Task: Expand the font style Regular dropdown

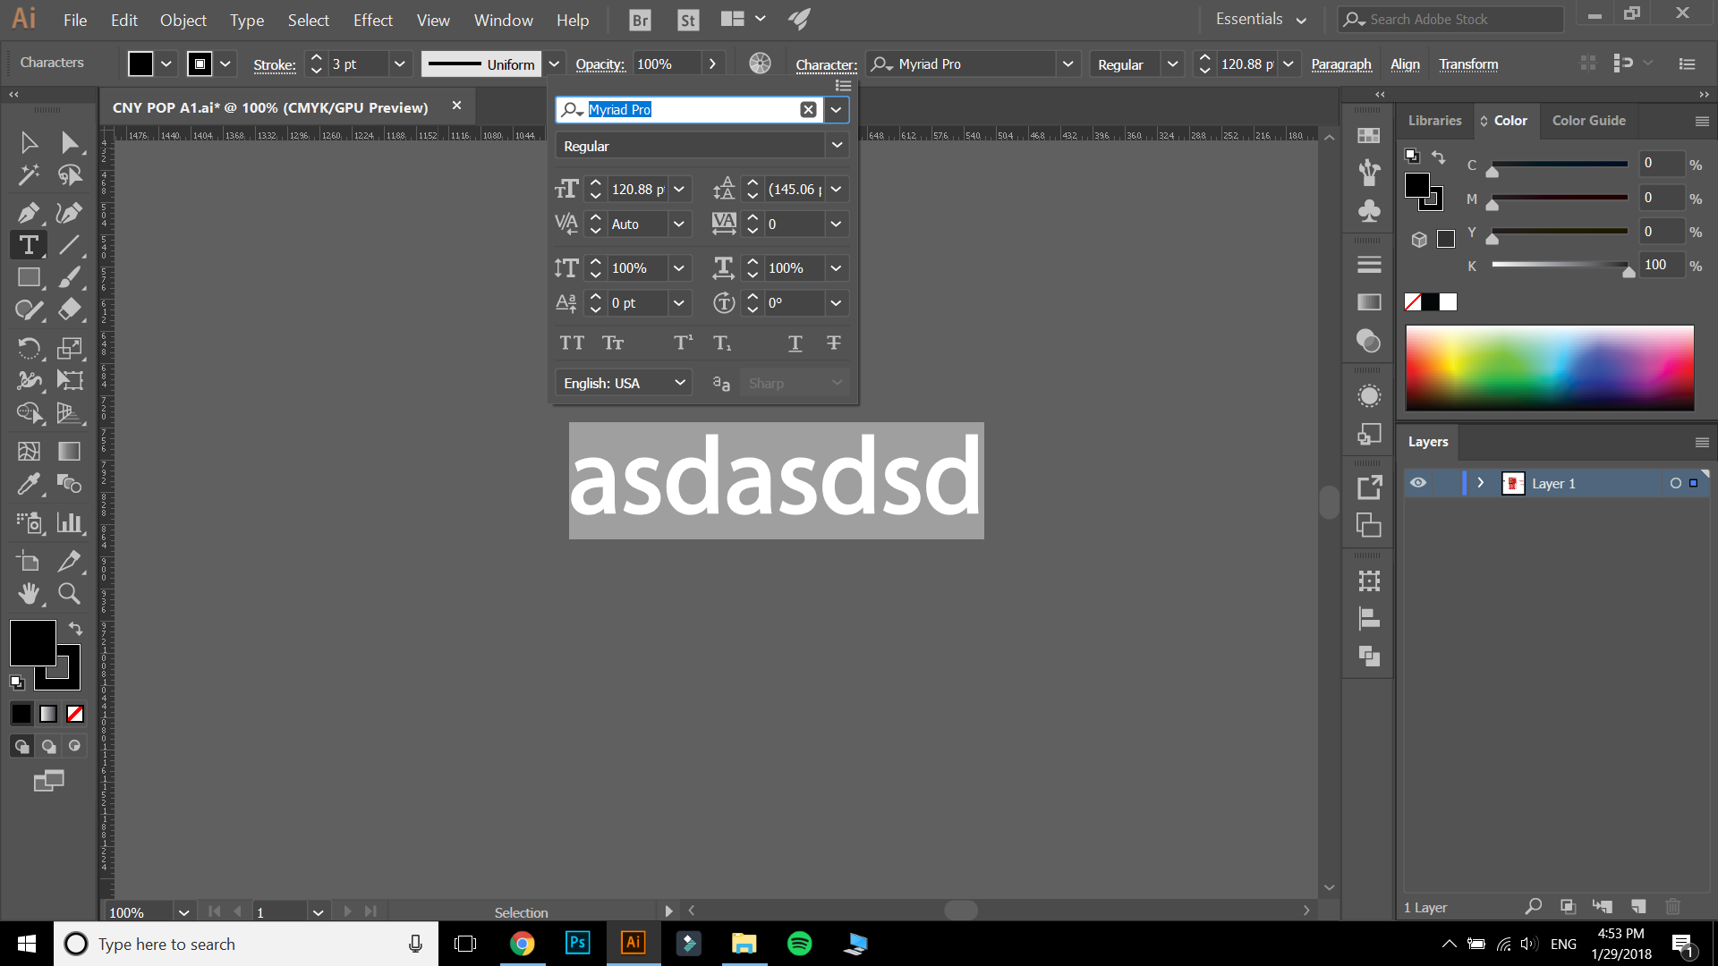Action: click(836, 145)
